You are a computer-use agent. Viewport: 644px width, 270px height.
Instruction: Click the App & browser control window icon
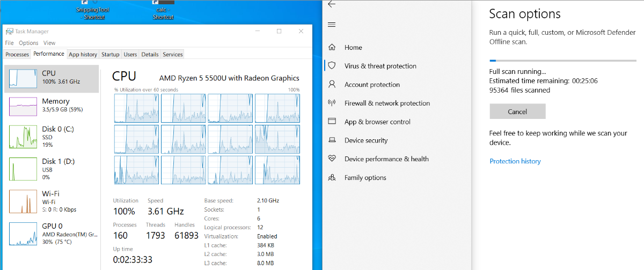332,122
